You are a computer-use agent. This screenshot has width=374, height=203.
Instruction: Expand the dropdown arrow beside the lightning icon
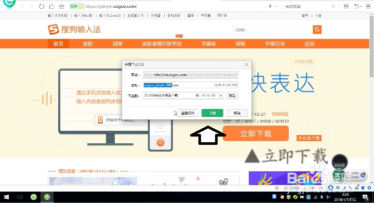(x=276, y=6)
